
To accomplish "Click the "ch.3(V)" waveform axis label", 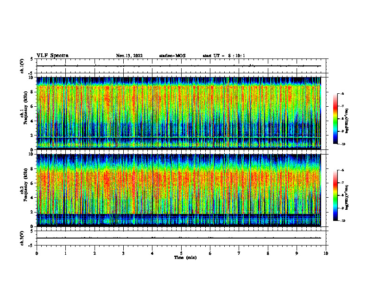I will (x=22, y=238).
